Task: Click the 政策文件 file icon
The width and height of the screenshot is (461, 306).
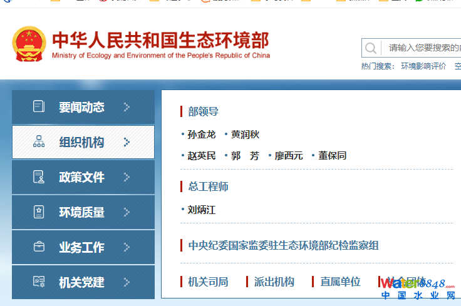Action: pyautogui.click(x=39, y=177)
